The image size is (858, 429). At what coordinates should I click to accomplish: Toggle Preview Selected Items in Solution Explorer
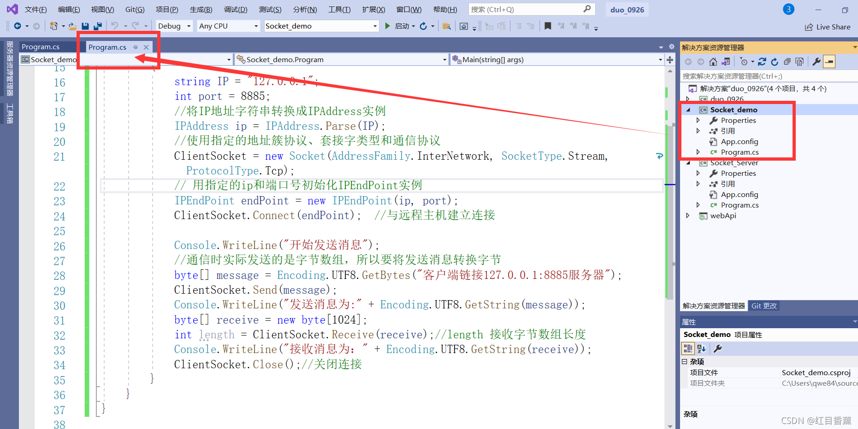click(829, 62)
